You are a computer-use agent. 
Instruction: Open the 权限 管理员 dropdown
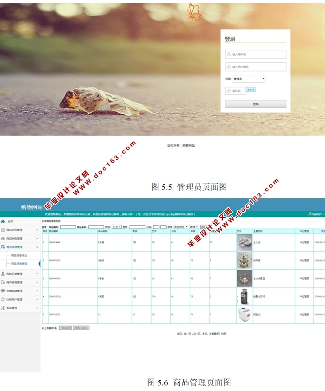tap(249, 79)
